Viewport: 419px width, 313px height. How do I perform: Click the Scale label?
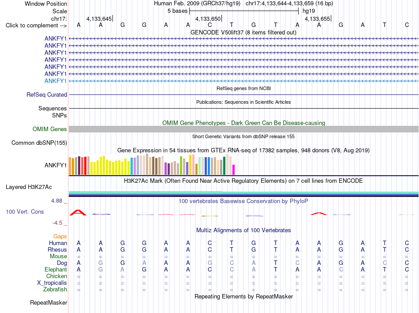[60, 11]
